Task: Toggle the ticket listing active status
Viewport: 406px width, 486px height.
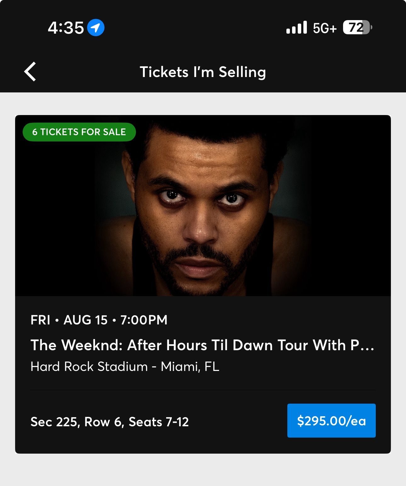Action: point(79,132)
